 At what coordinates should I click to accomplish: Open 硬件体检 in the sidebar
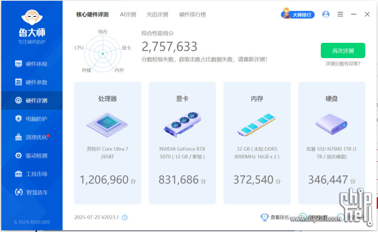(x=32, y=64)
